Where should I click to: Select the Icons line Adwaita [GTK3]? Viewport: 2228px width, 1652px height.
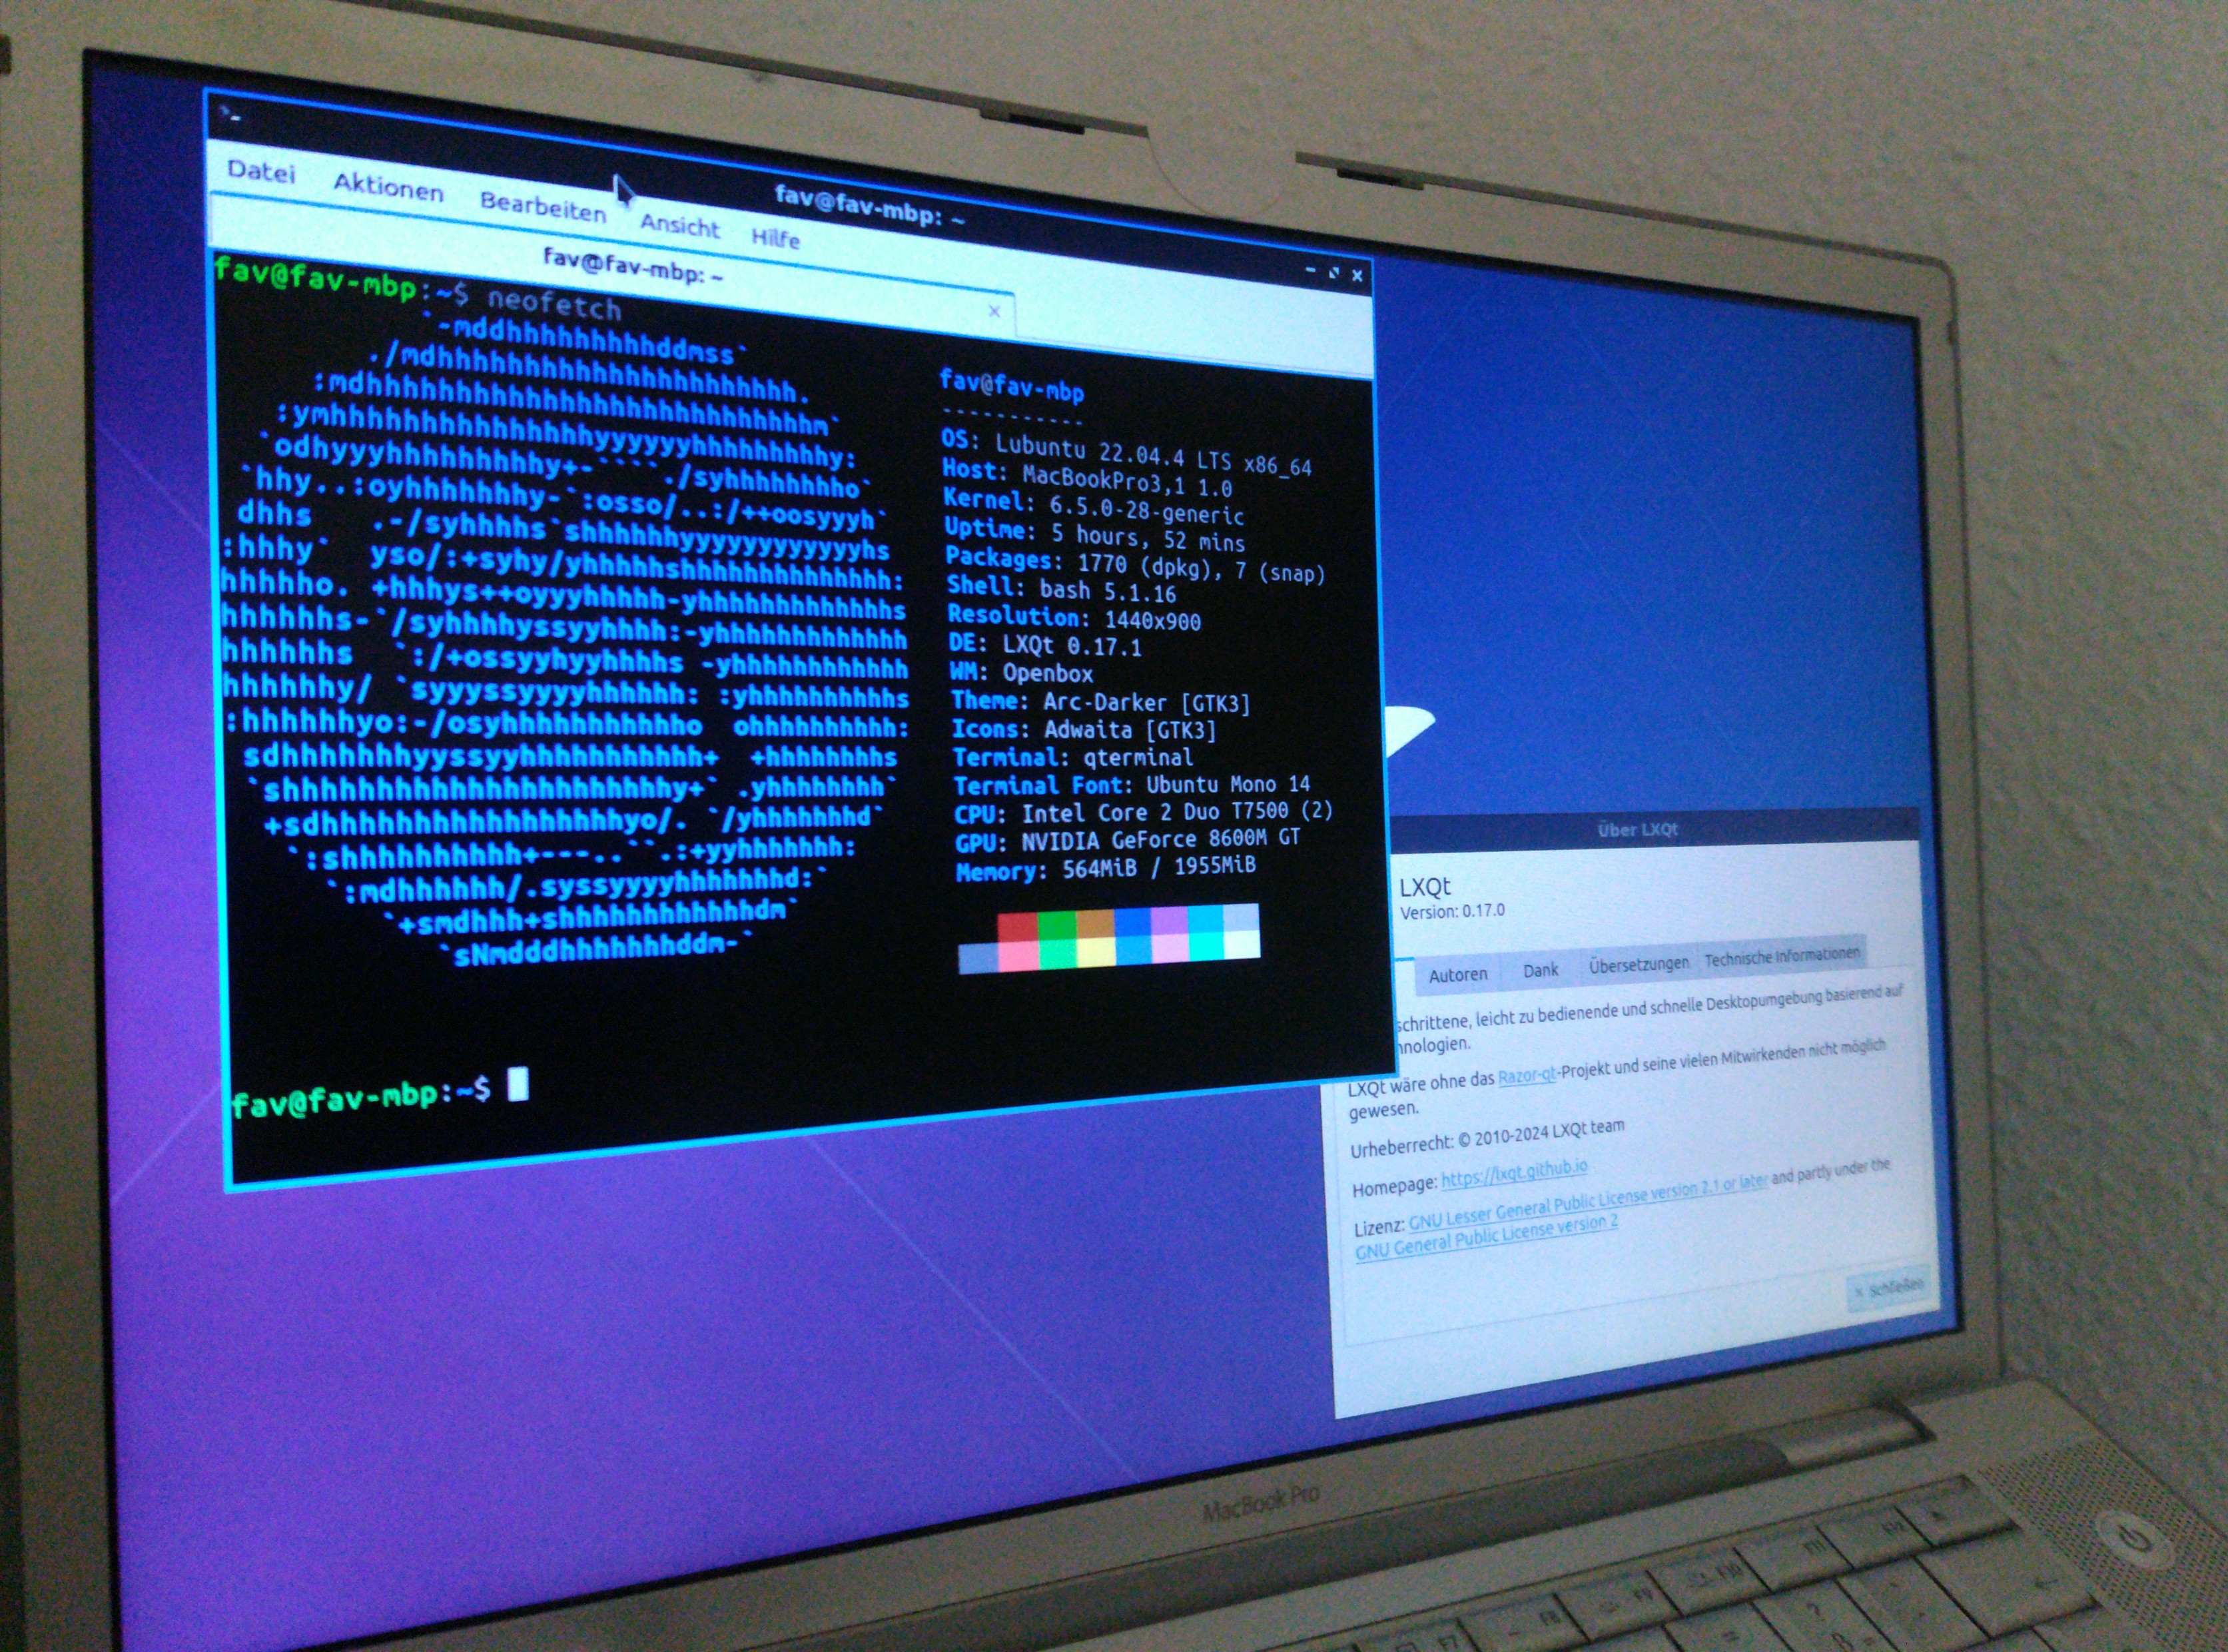(x=1084, y=729)
